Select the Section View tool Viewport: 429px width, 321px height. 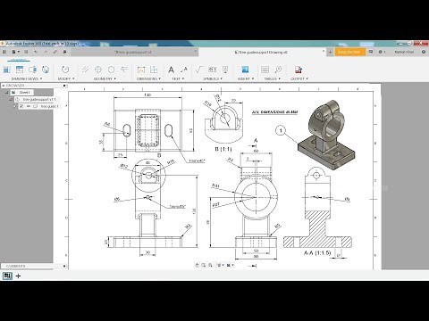tap(32, 70)
